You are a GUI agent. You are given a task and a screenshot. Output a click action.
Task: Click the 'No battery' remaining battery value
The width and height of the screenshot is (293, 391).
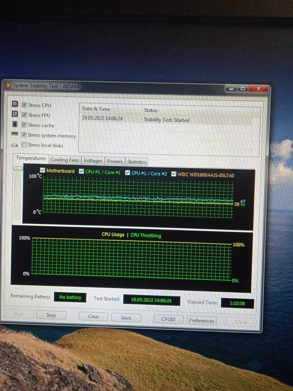(x=70, y=297)
